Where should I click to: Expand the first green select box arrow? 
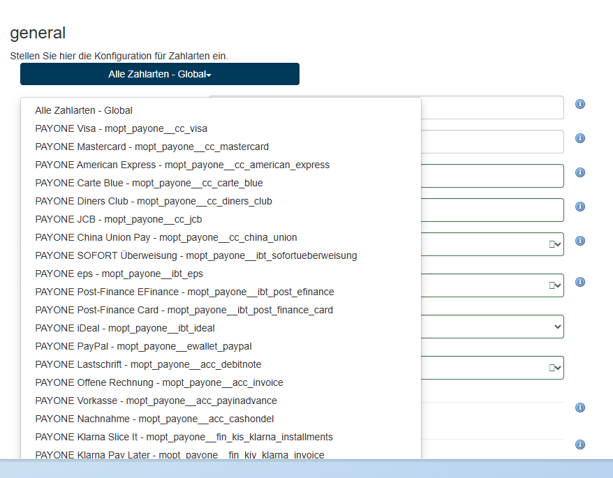(x=558, y=244)
